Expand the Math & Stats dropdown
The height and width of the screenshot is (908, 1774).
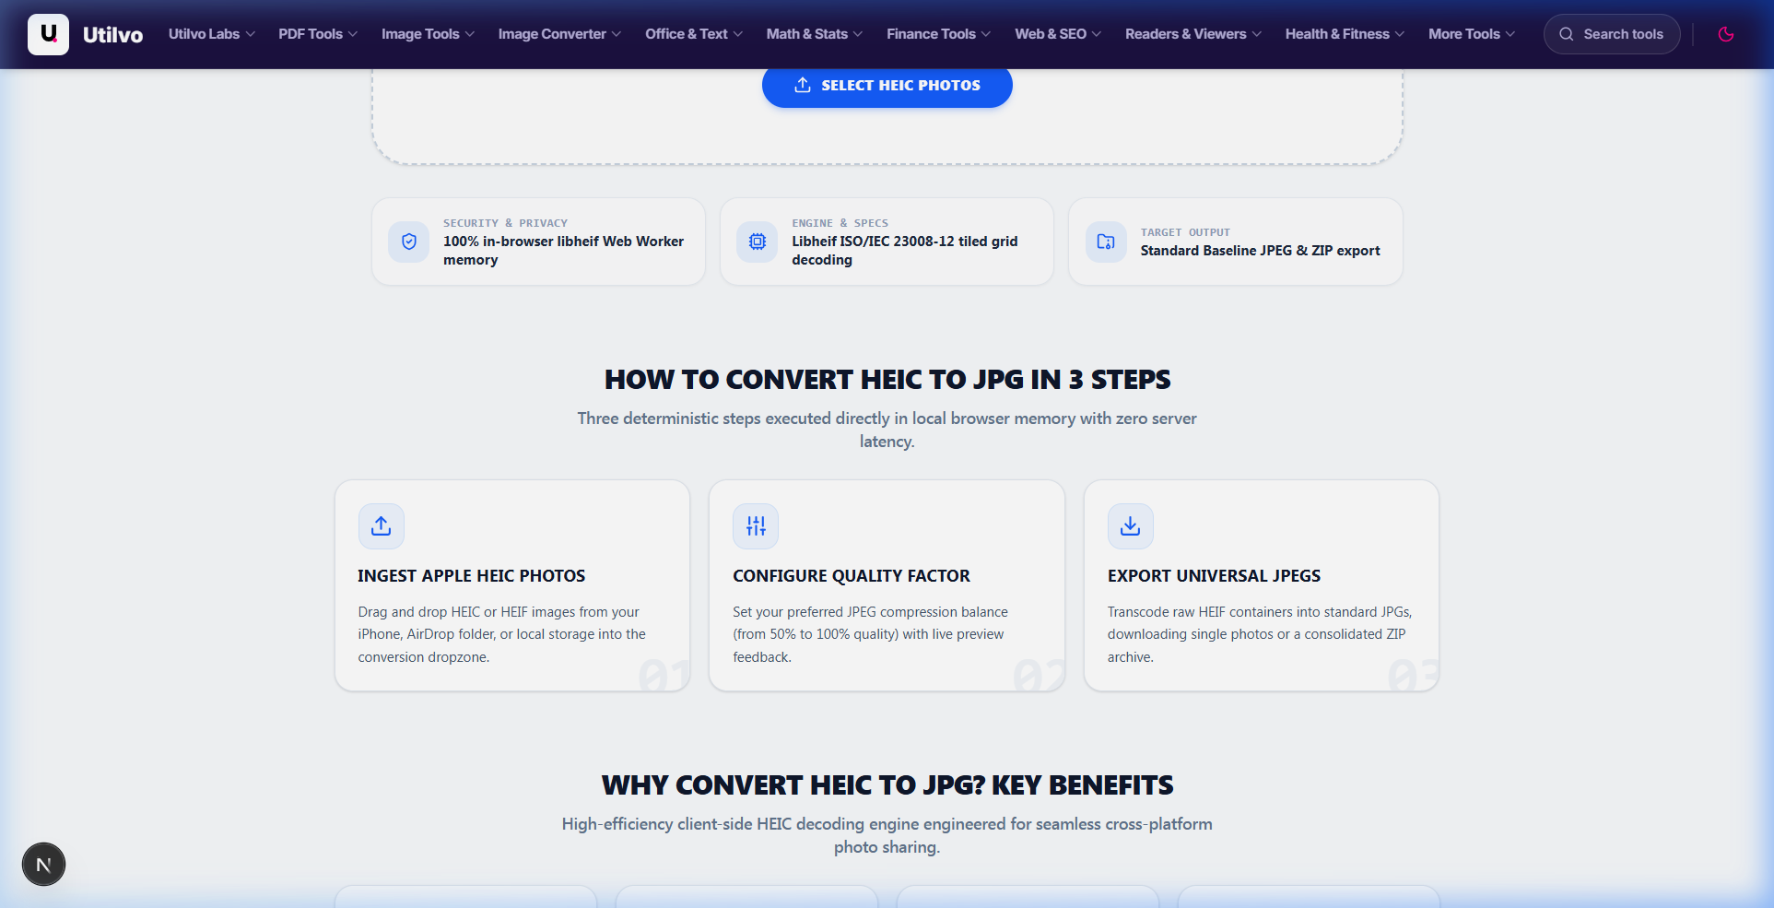[x=815, y=34]
